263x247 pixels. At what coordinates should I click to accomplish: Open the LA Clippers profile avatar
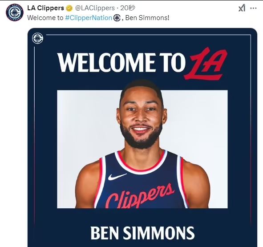pos(15,12)
